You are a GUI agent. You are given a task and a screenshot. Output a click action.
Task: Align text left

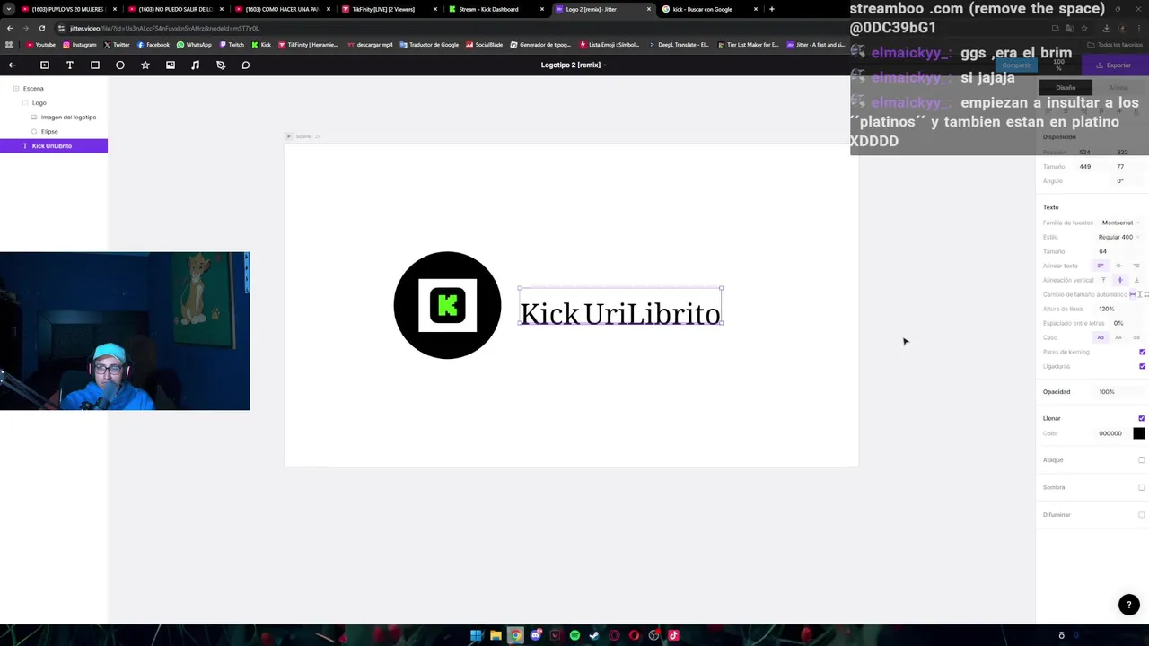[x=1101, y=266]
